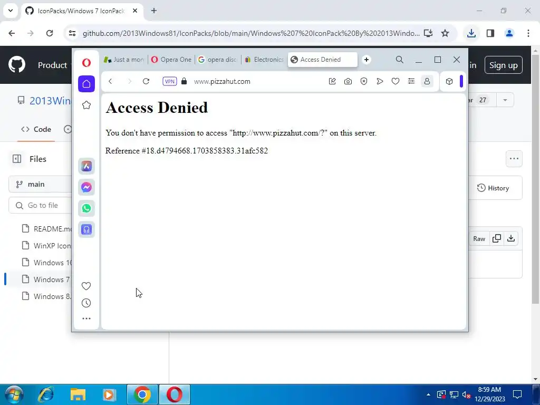This screenshot has height=405, width=540.
Task: Open the three-dot sidebar setup in Opera
Action: pyautogui.click(x=86, y=319)
